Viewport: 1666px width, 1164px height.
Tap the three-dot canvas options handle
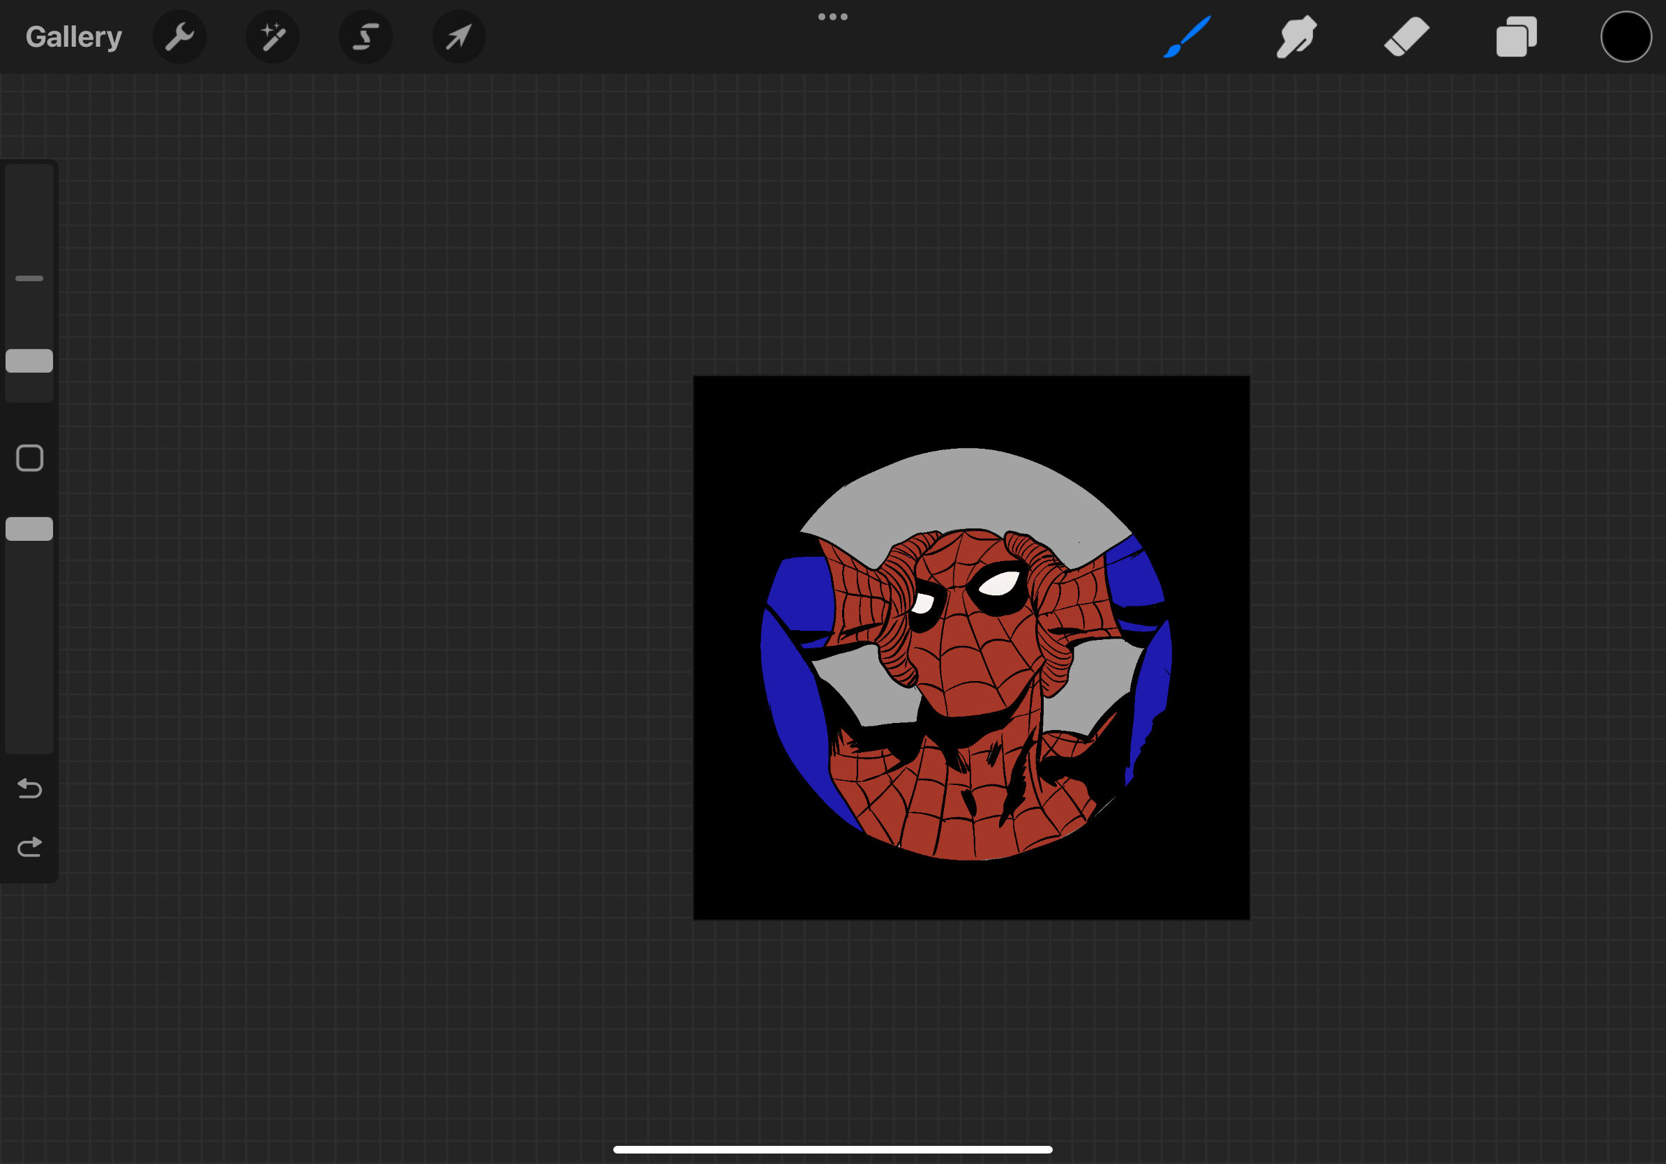coord(832,16)
